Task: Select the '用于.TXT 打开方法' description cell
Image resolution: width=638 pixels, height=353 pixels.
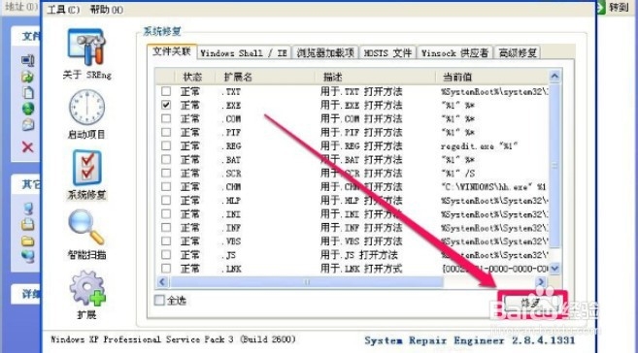Action: (361, 91)
